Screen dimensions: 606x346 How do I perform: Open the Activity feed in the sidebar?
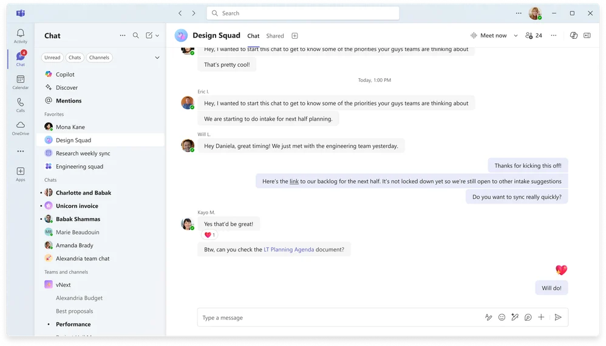click(21, 36)
